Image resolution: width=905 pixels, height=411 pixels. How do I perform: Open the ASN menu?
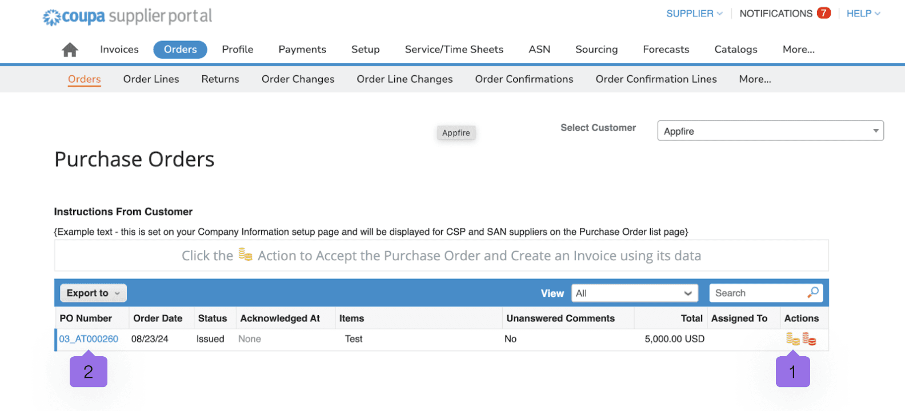[x=539, y=50]
